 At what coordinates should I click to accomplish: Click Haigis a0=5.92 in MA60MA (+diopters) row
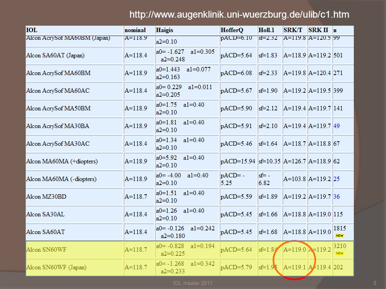tap(166, 157)
